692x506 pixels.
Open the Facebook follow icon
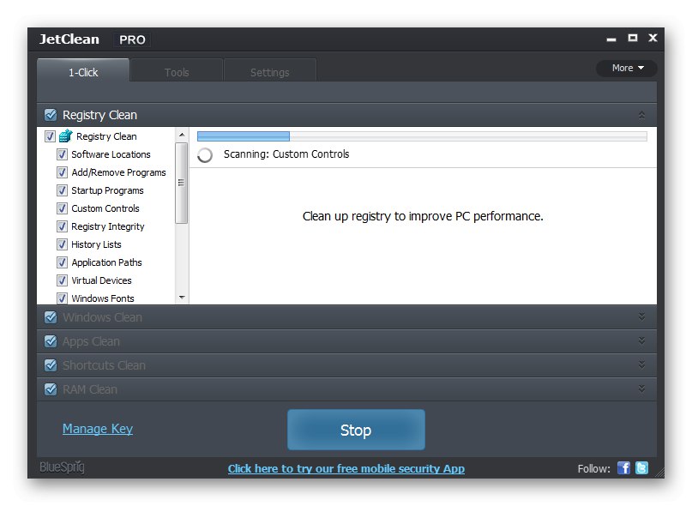click(623, 467)
